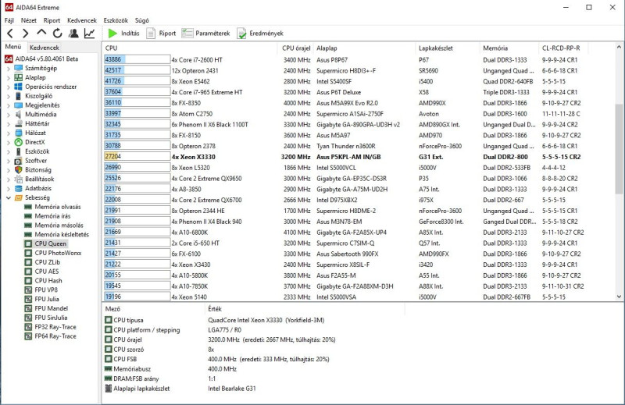Screen dimensions: 625x405
Task: Select the Számítógép tree icon
Action: (18, 68)
